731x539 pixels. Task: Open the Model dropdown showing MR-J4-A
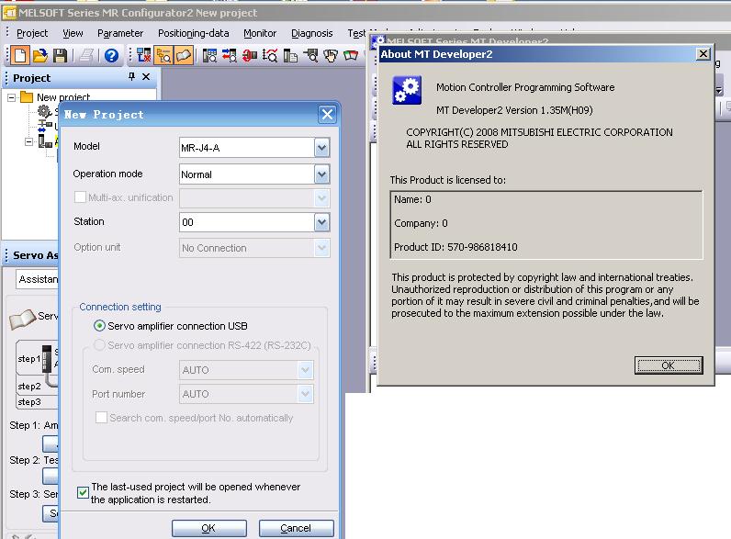[x=321, y=148]
